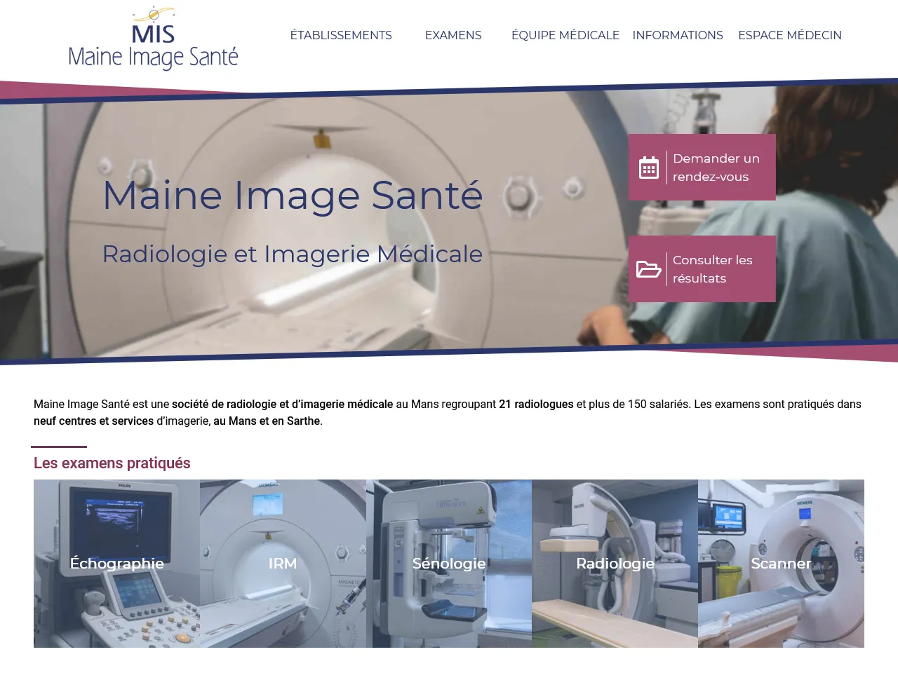Click the folder icon for results
This screenshot has height=673, width=898.
[650, 268]
